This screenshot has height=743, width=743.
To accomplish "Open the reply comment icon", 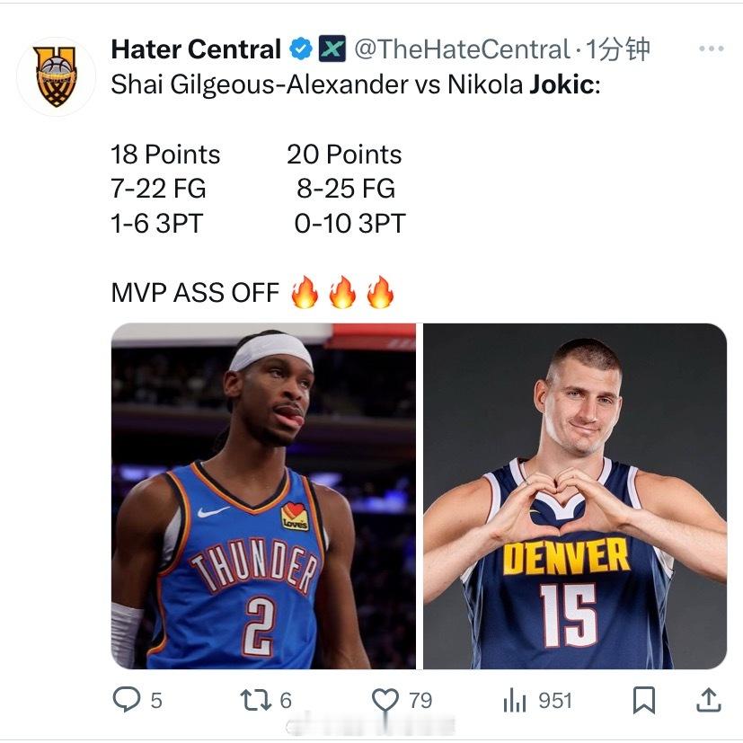I will (x=127, y=699).
